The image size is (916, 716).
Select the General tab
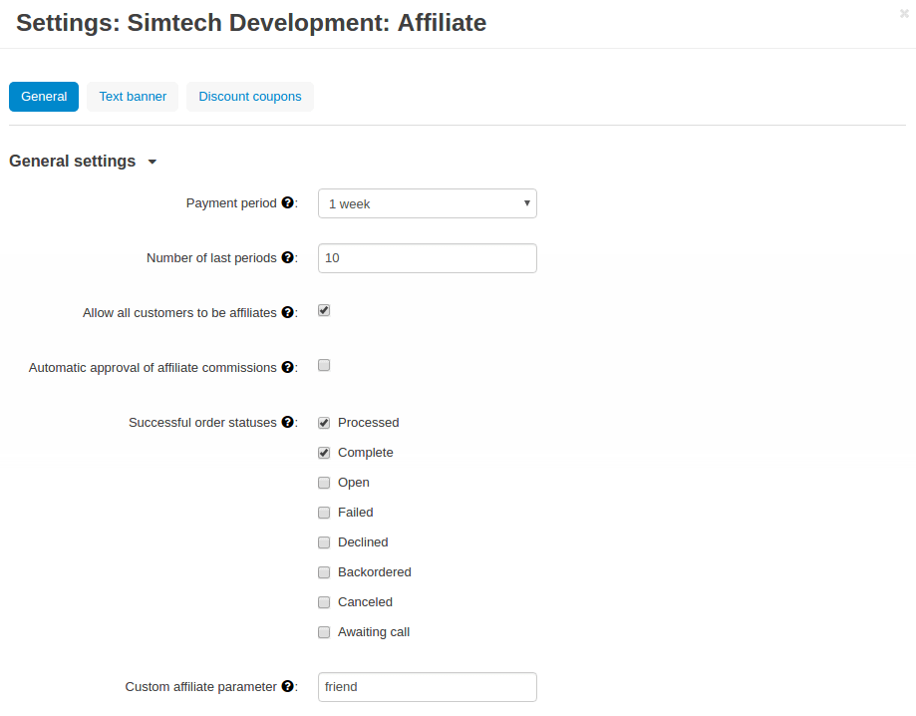[44, 97]
